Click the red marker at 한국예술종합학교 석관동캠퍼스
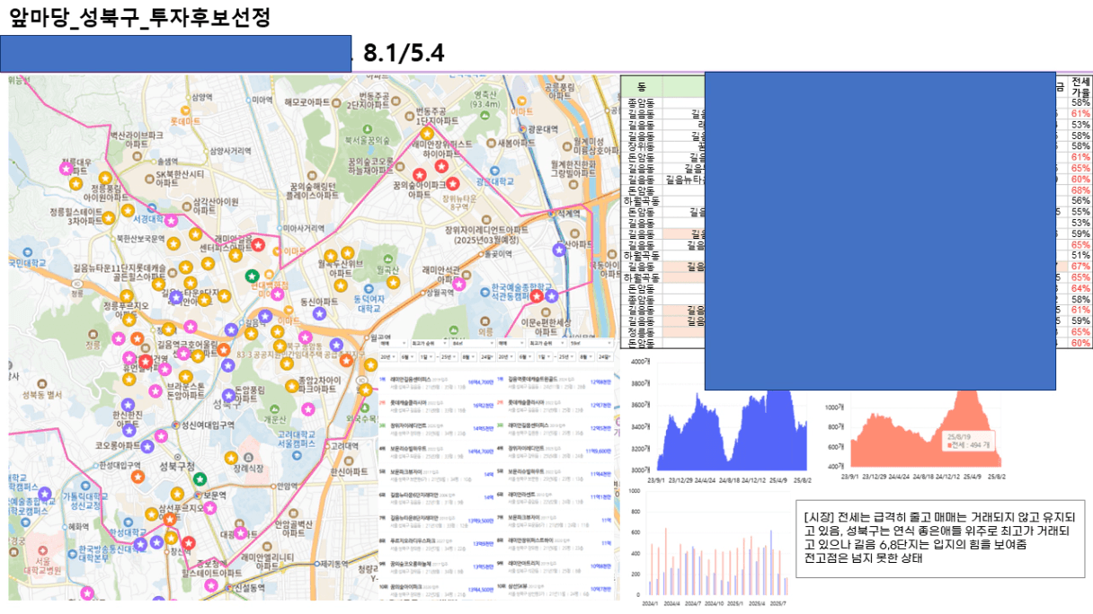 (x=537, y=296)
